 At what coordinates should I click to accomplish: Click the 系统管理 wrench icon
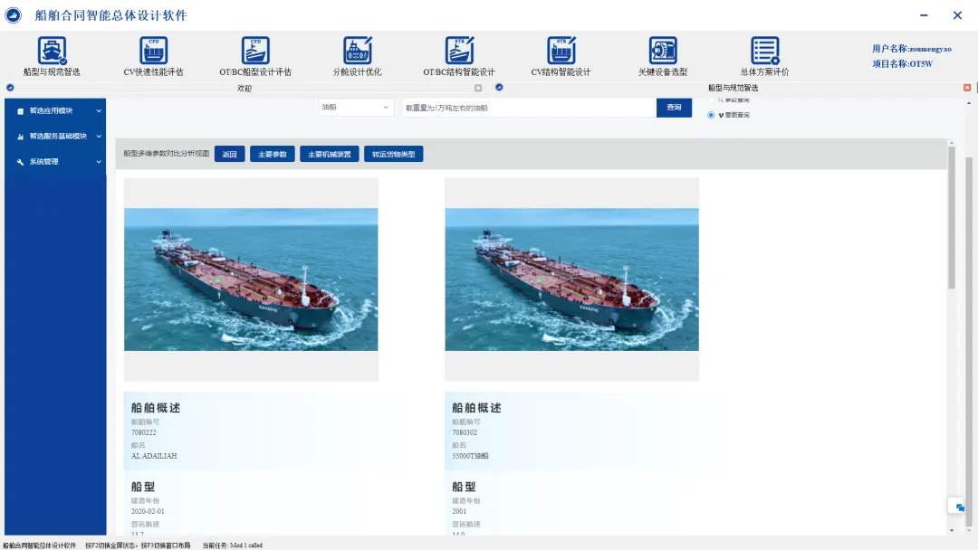tap(20, 162)
